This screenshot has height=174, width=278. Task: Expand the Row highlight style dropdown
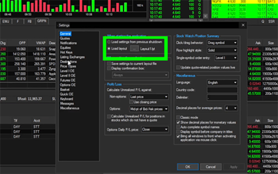point(222,50)
